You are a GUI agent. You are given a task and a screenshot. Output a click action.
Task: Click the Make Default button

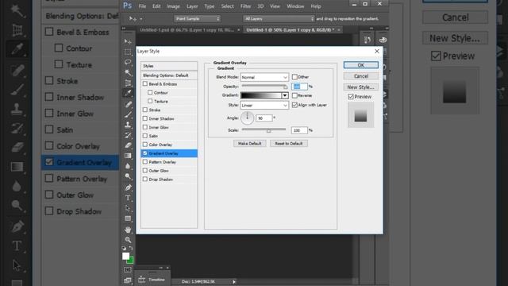click(249, 143)
